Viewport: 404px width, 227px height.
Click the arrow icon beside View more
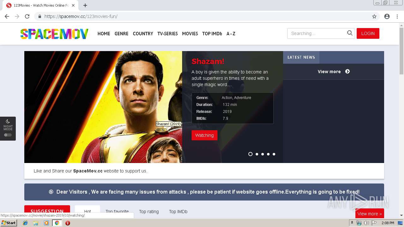coord(348,72)
